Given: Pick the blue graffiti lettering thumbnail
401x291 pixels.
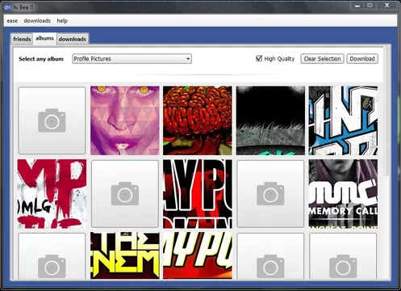Looking at the screenshot, I should coord(343,120).
